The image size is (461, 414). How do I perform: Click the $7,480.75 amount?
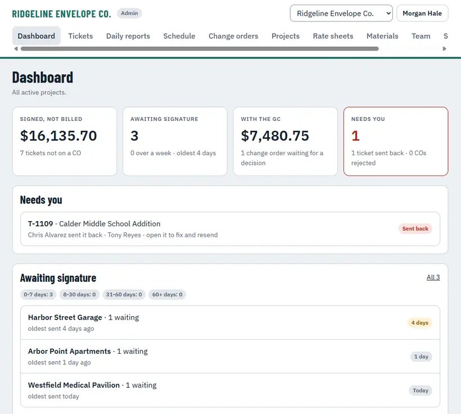coord(275,136)
